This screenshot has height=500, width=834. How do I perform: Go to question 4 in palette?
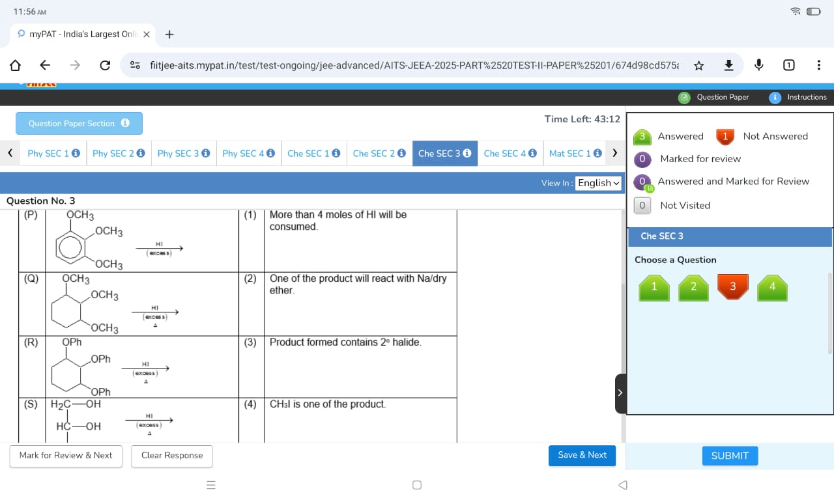pyautogui.click(x=772, y=287)
